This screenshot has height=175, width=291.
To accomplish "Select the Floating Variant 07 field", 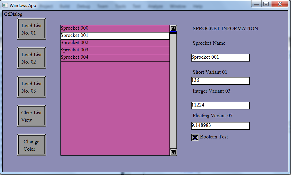I will (x=220, y=126).
